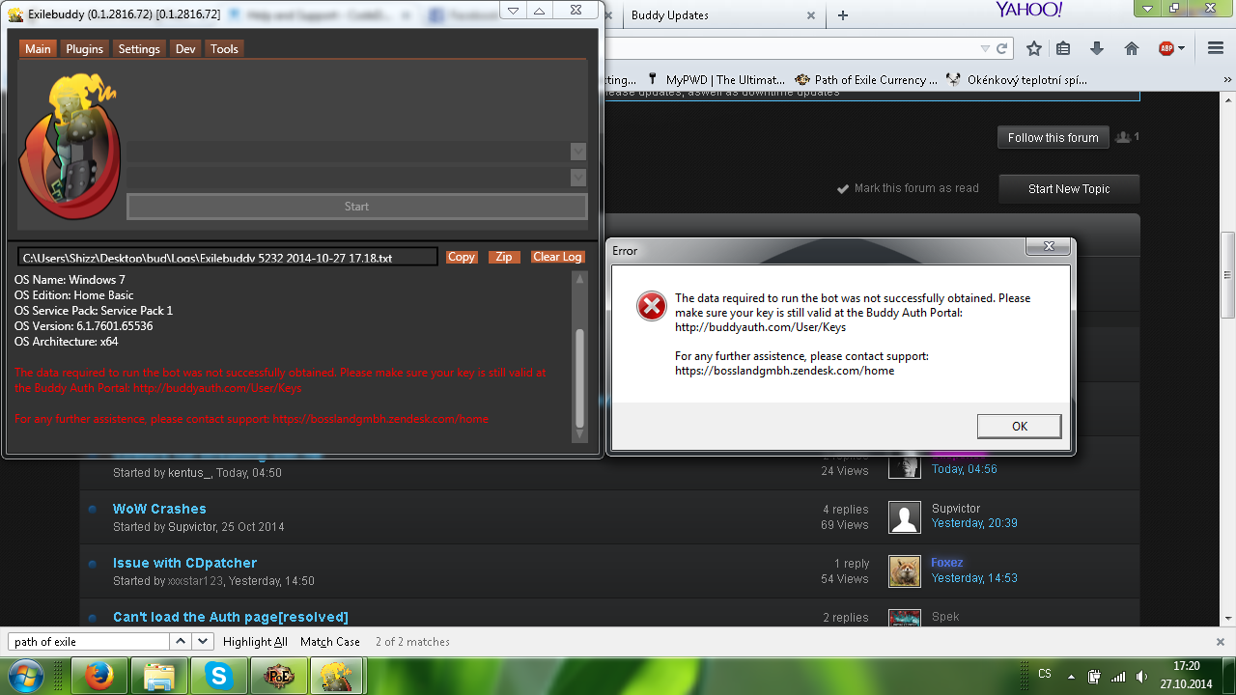Screen dimensions: 1236x695
Task: Open the Firefox hamburger menu
Action: (1215, 48)
